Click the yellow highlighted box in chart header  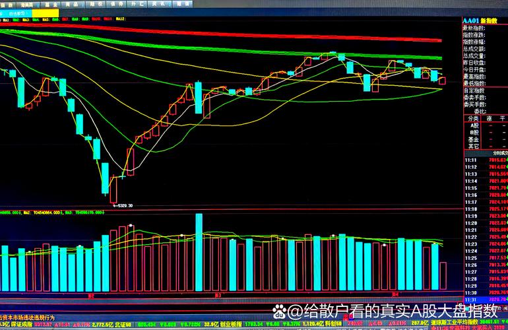[x=45, y=13]
